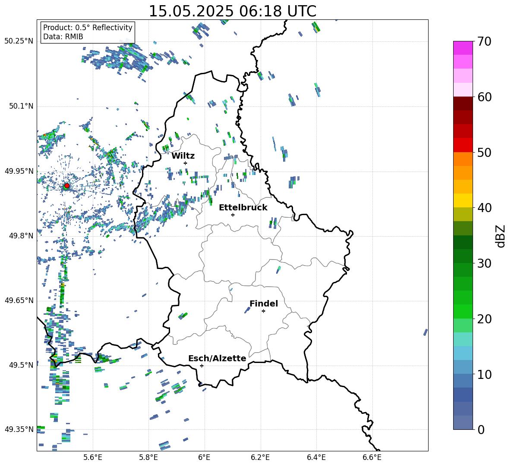
Task: Click the bright red colorbar segment above 50
Action: point(463,145)
